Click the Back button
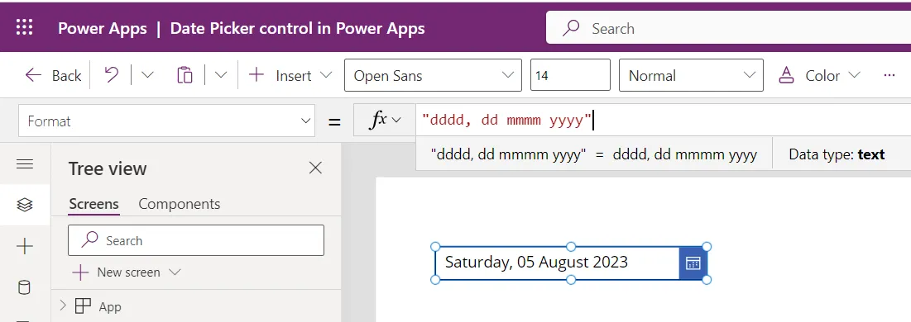911x322 pixels. [54, 75]
